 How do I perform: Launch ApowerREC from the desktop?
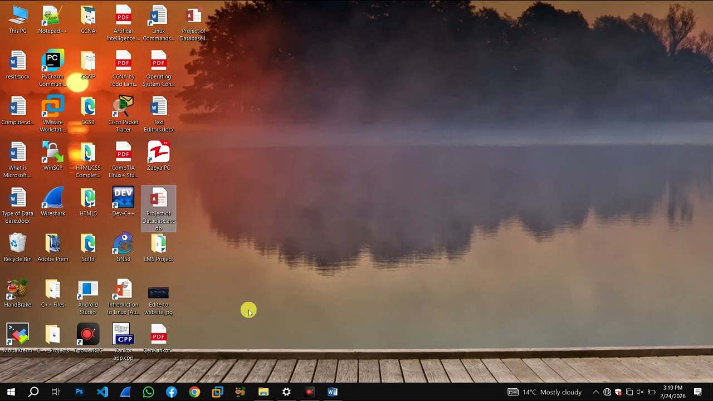coord(88,339)
